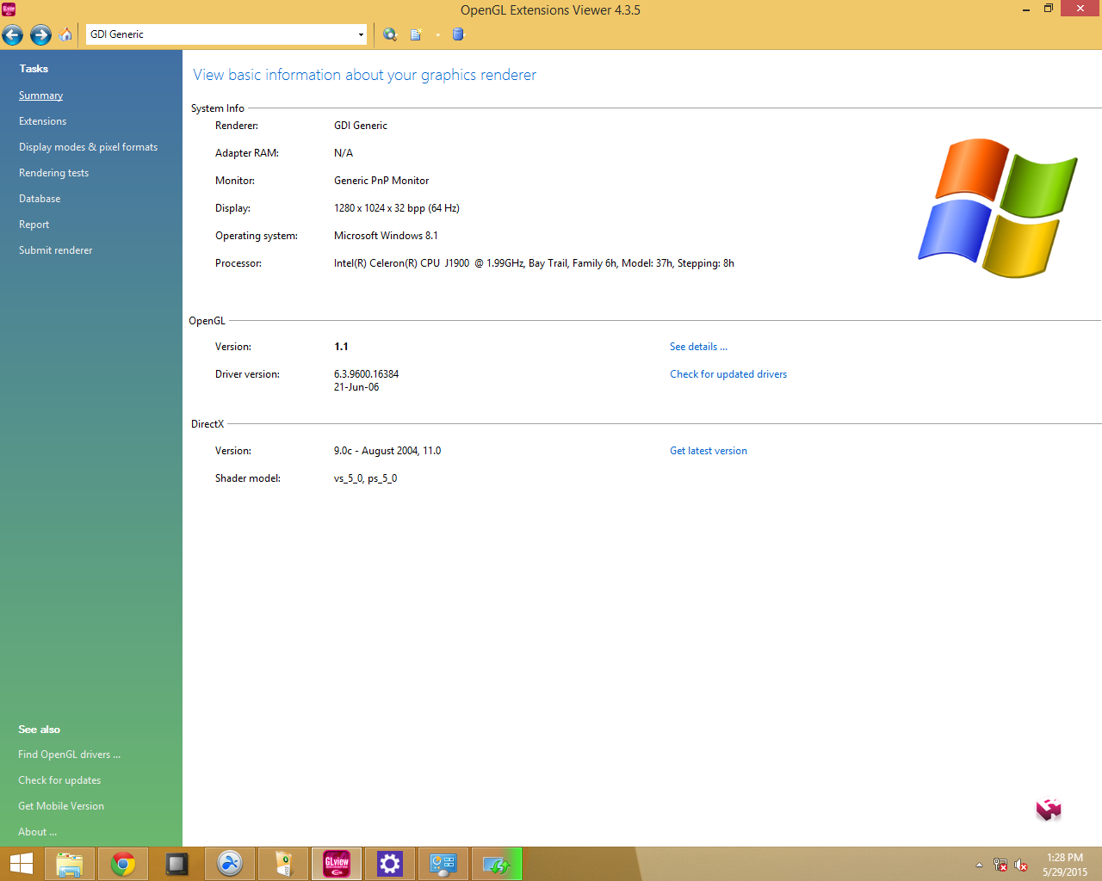Click the GLview app icon in title bar
Image resolution: width=1102 pixels, height=881 pixels.
coord(9,9)
